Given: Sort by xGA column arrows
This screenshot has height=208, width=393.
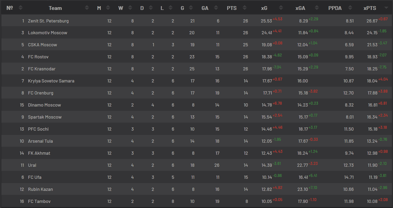Looking at the screenshot, I should click(x=317, y=8).
